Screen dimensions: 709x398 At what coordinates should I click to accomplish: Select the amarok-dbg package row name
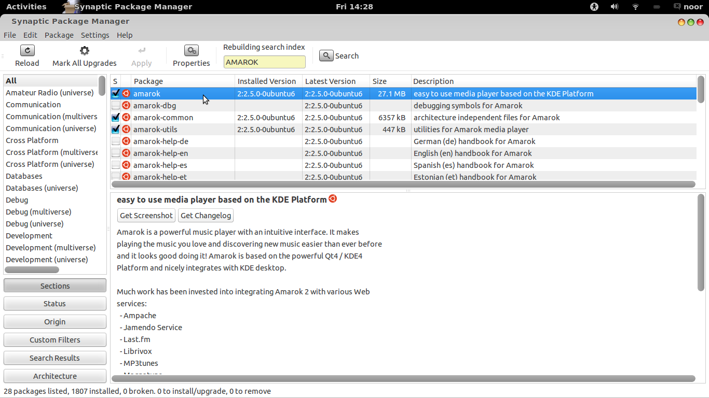click(x=155, y=106)
